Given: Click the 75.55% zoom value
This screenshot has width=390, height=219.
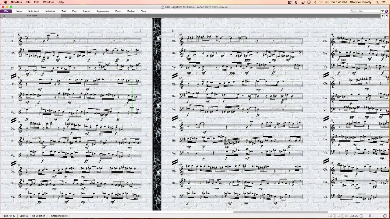Looking at the screenshot, I should point(354,216).
